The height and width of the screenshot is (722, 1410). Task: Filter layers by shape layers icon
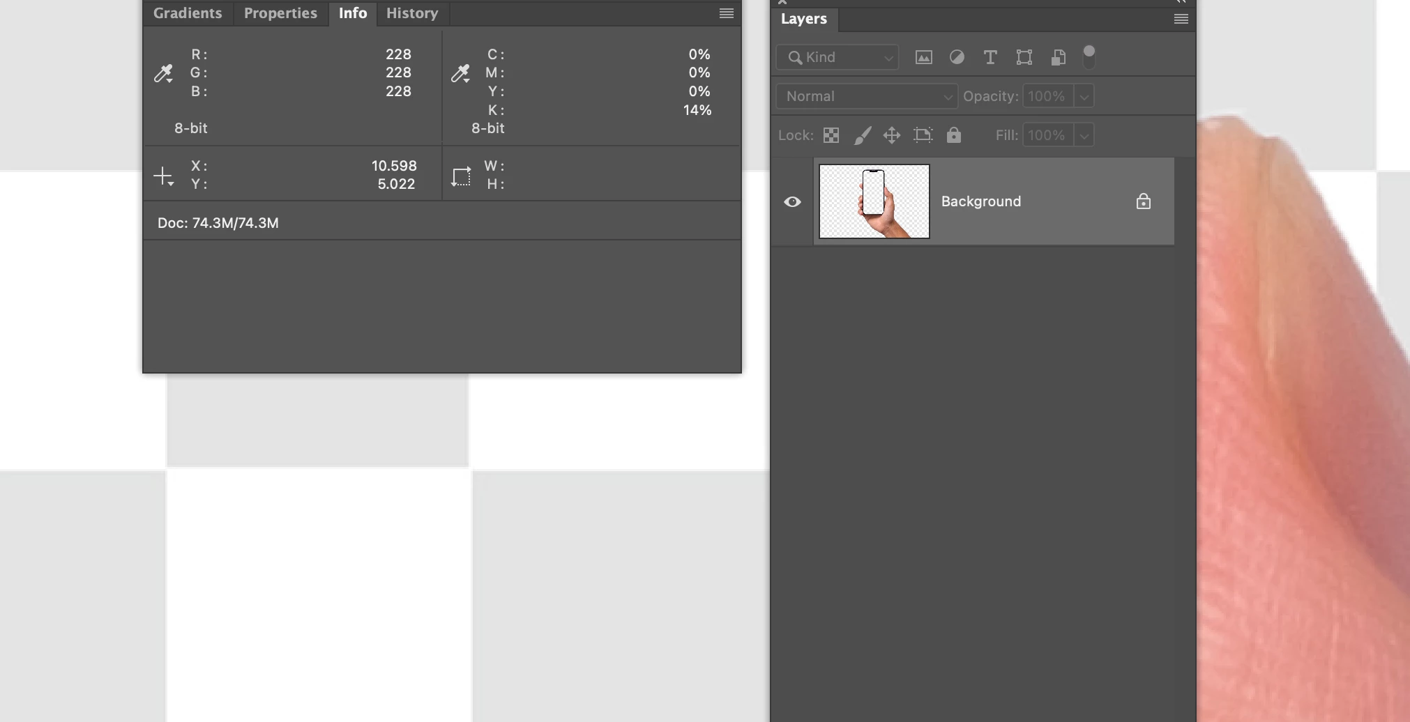click(1024, 57)
